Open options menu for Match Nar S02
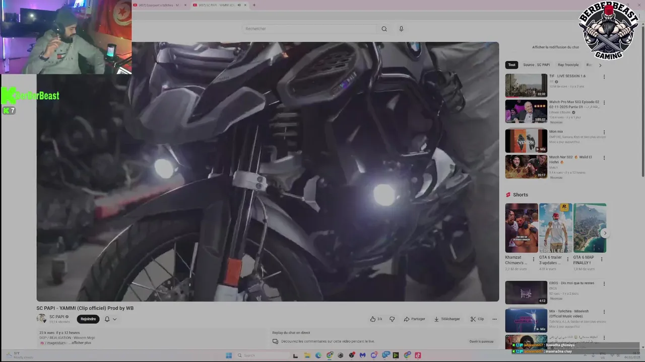This screenshot has height=362, width=645. [604, 158]
